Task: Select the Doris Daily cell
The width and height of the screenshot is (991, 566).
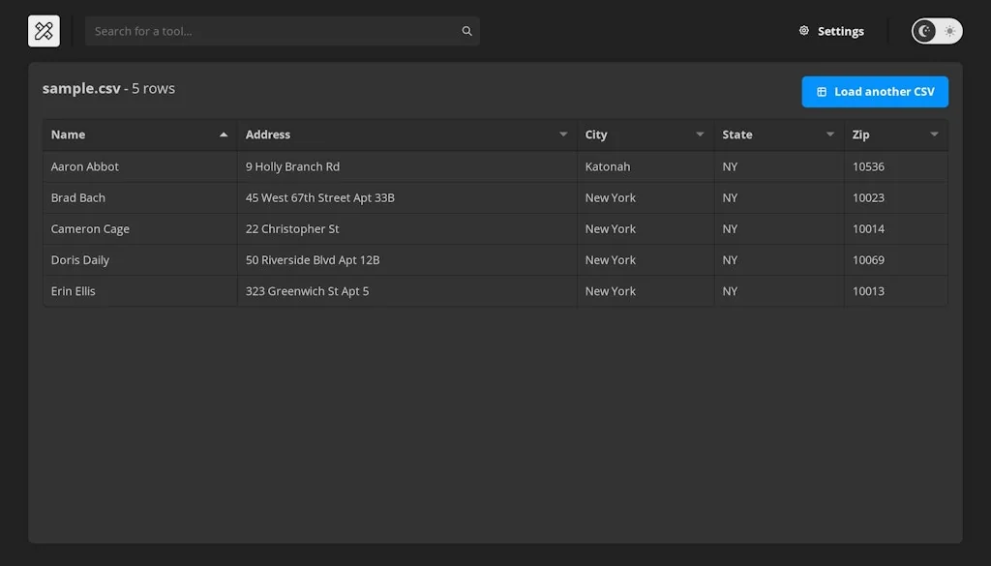Action: (139, 259)
